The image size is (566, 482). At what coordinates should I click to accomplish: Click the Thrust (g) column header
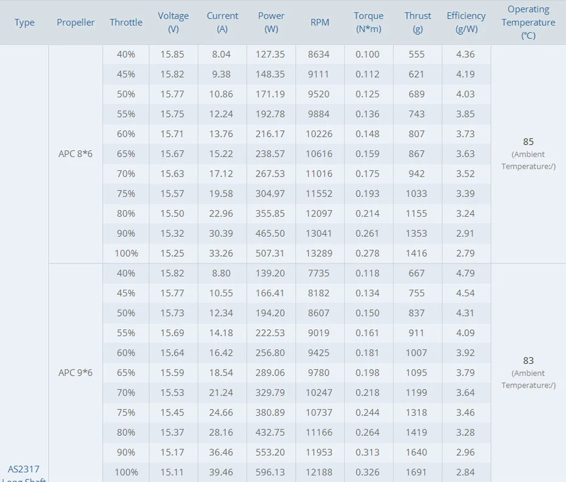pos(418,23)
